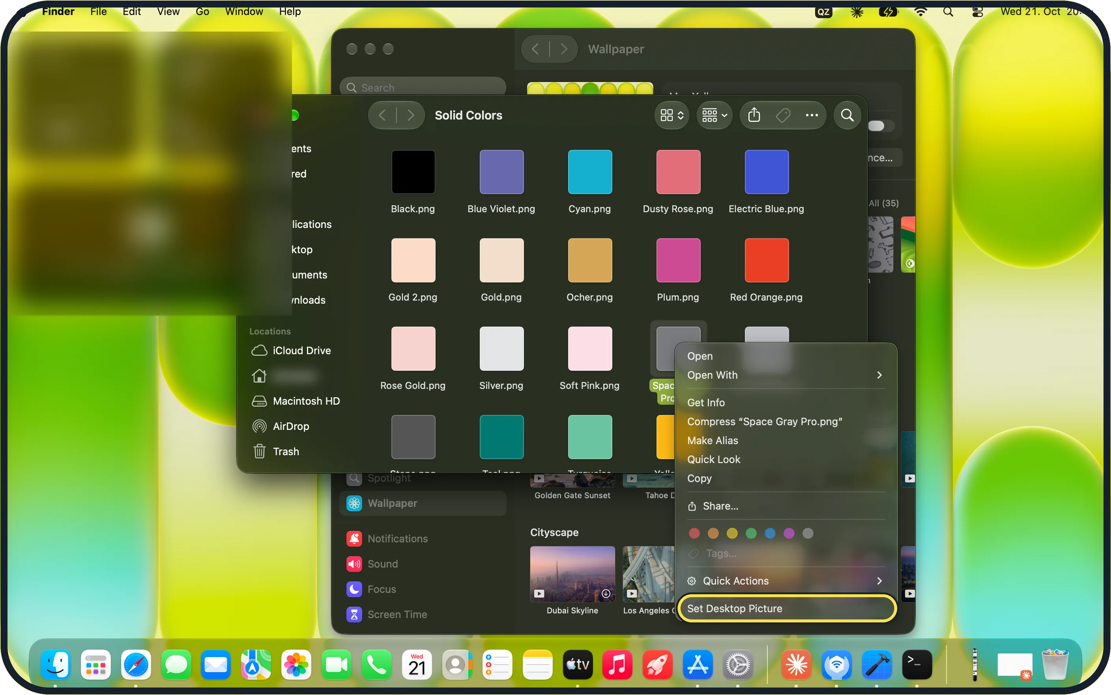This screenshot has width=1111, height=695.
Task: Select the Dubai Skyline wallpaper thumbnail
Action: coord(572,574)
